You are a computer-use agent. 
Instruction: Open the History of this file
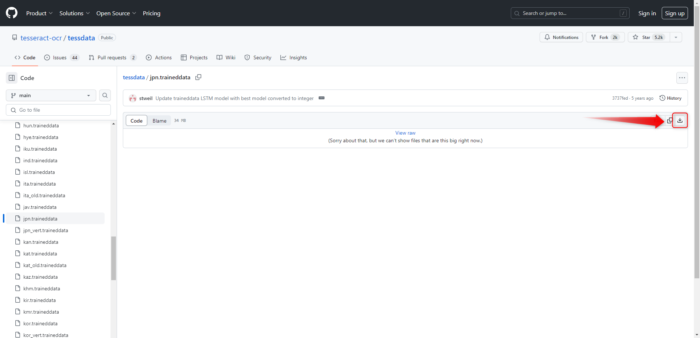point(670,98)
